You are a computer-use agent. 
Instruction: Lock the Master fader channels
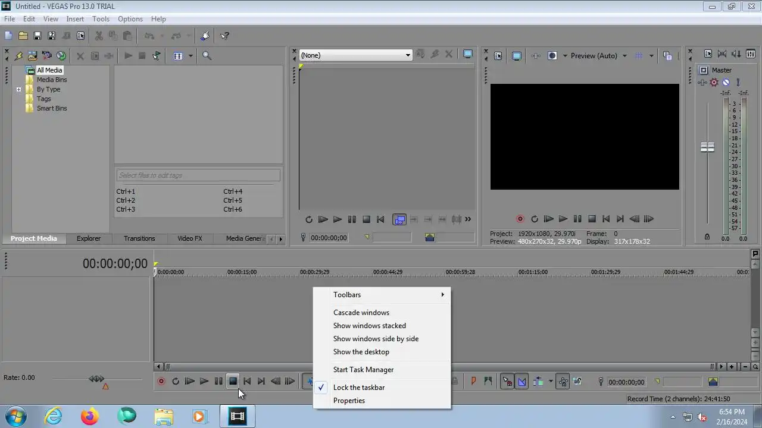707,237
